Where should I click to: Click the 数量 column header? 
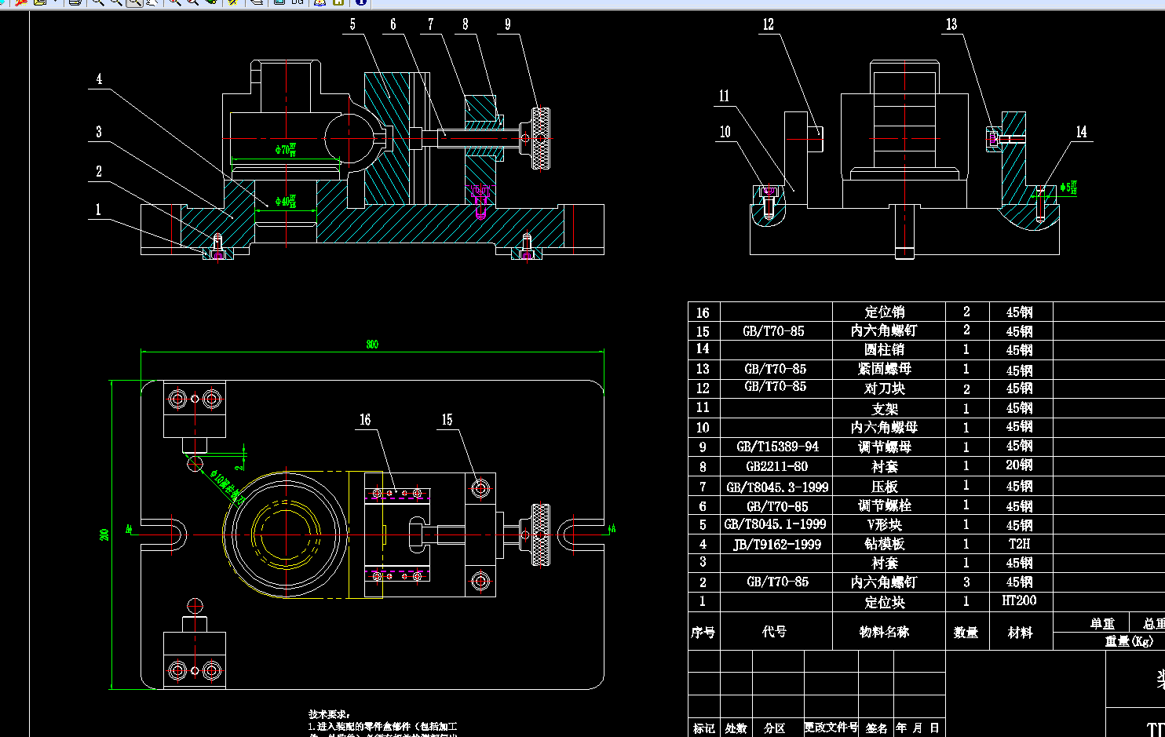click(966, 632)
